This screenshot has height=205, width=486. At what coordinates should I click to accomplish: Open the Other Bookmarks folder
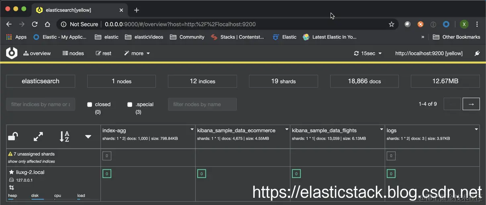(457, 37)
